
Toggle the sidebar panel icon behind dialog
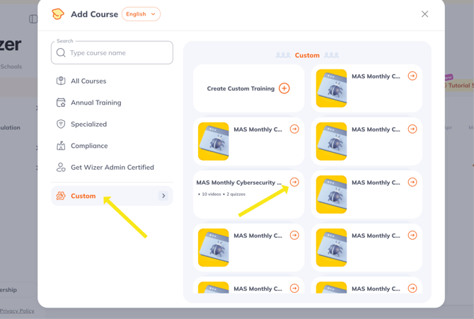click(x=33, y=19)
